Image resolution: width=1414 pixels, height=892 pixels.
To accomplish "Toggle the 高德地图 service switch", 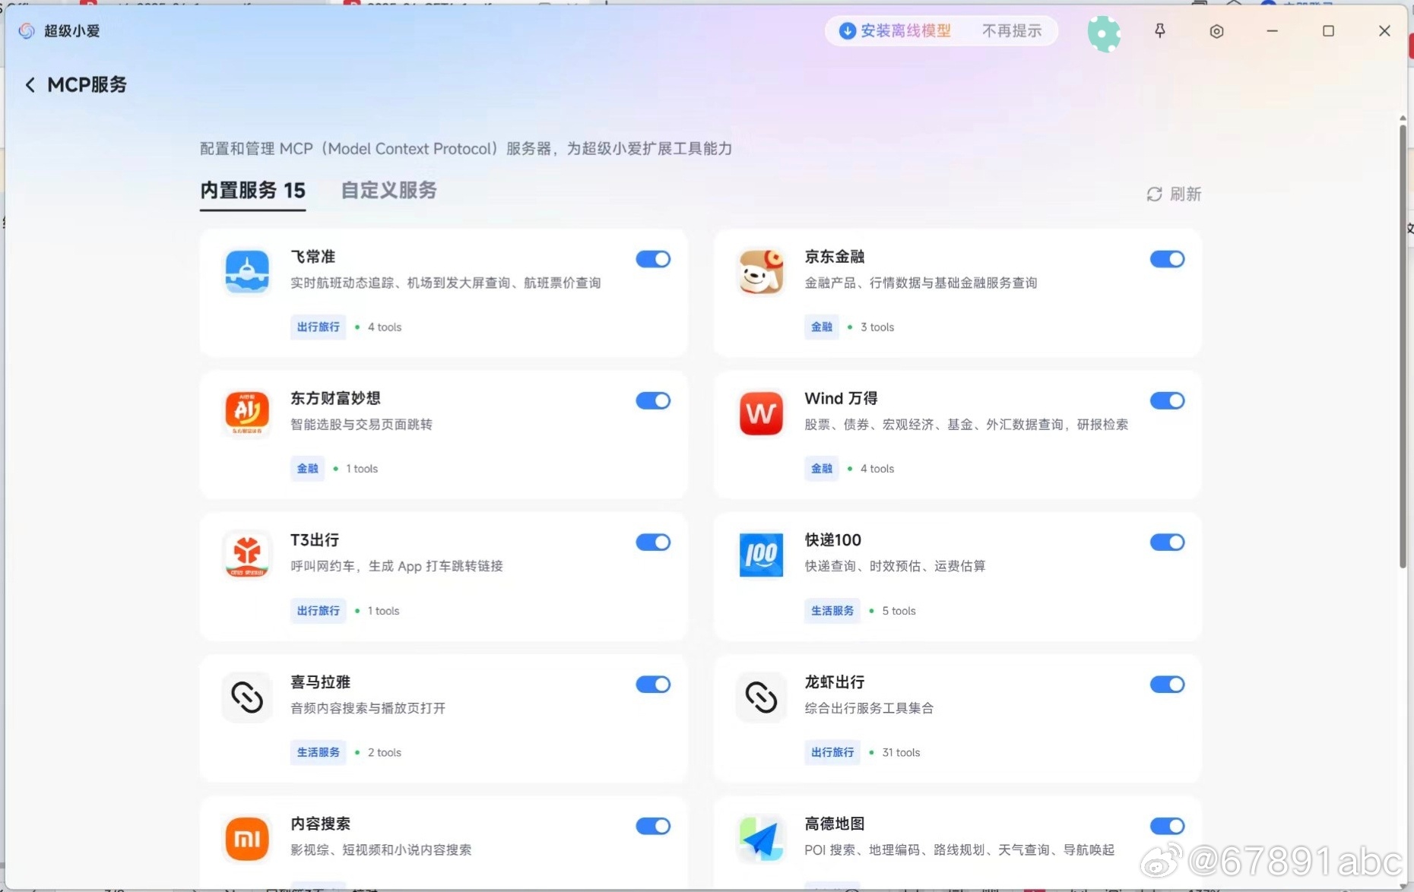I will [1167, 826].
